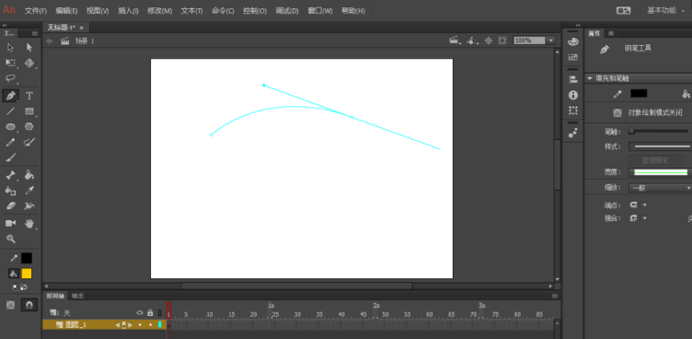692x339 pixels.
Task: Switch to the 输出 output tab
Action: coord(77,296)
